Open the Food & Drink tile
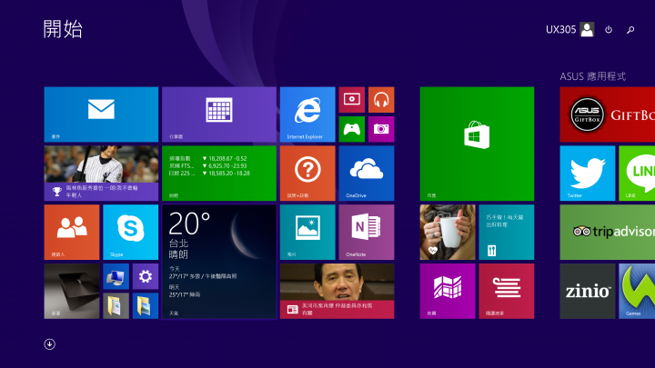This screenshot has height=368, width=655. (507, 232)
